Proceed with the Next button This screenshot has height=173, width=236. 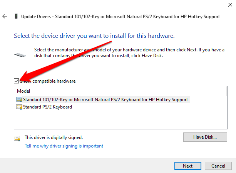pyautogui.click(x=188, y=166)
